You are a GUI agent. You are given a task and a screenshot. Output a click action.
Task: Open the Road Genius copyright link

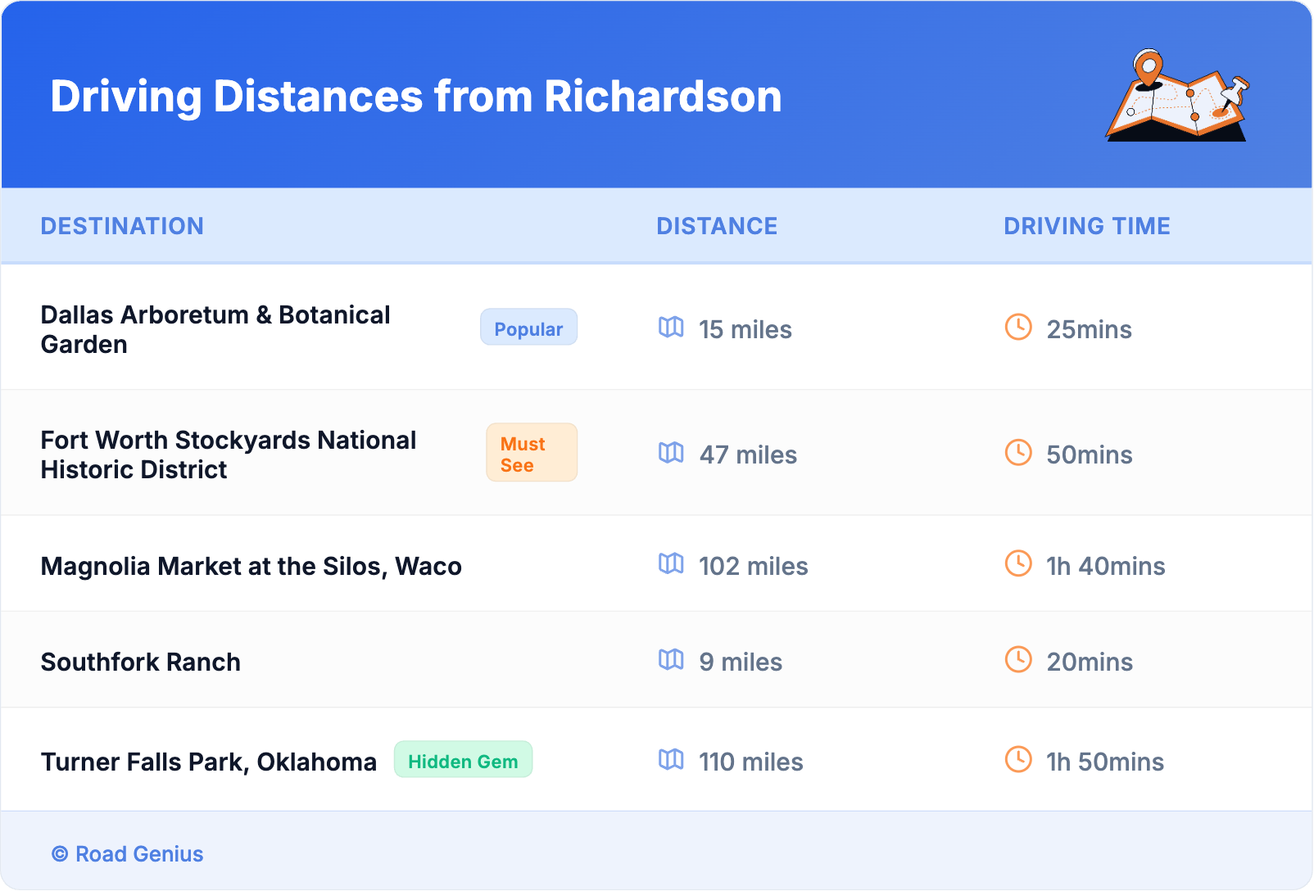pos(128,854)
